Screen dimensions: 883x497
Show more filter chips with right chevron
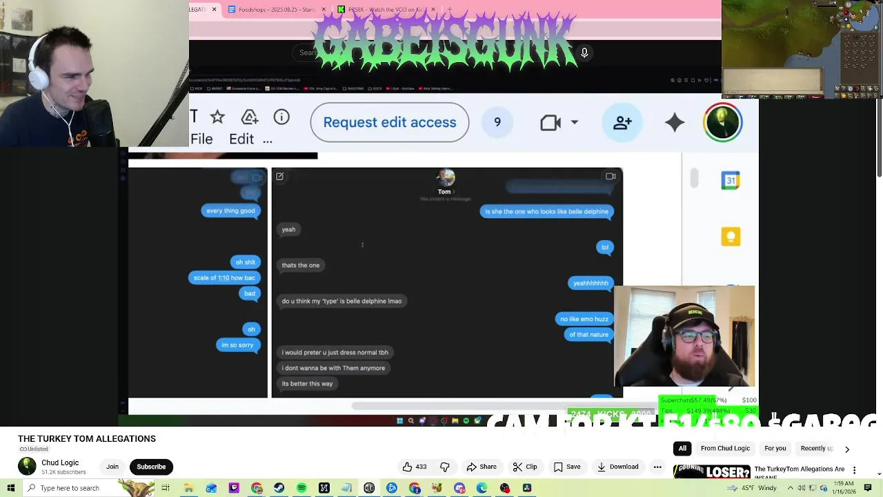(x=847, y=449)
